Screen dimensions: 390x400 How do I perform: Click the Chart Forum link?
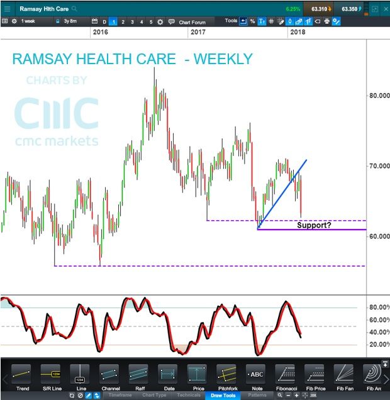point(192,22)
